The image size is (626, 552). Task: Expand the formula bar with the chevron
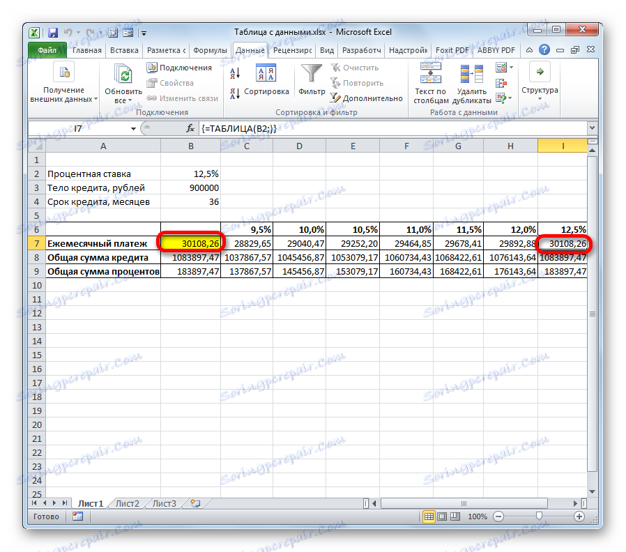click(x=592, y=128)
